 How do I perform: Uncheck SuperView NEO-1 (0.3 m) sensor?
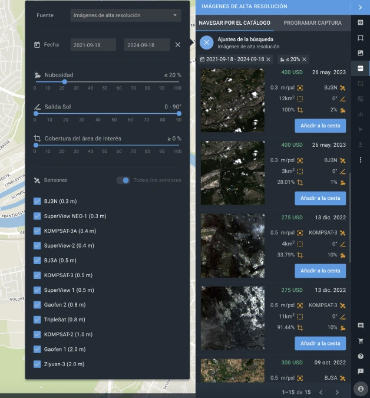coord(37,216)
